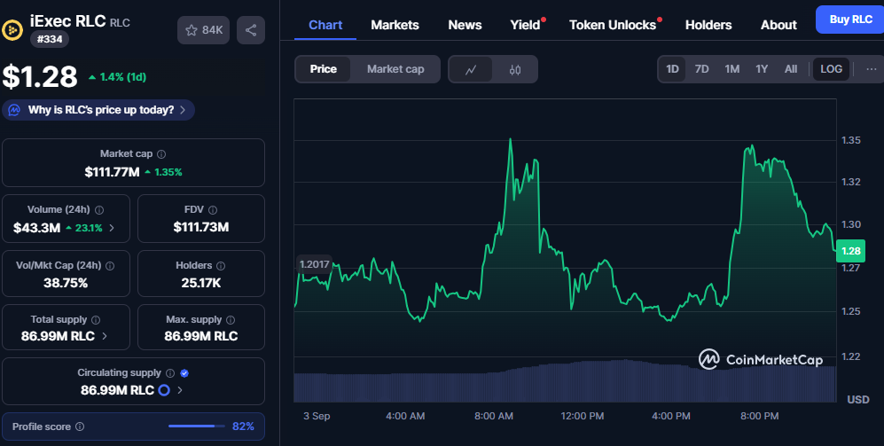Expand Circulating supply details chevron

click(180, 389)
